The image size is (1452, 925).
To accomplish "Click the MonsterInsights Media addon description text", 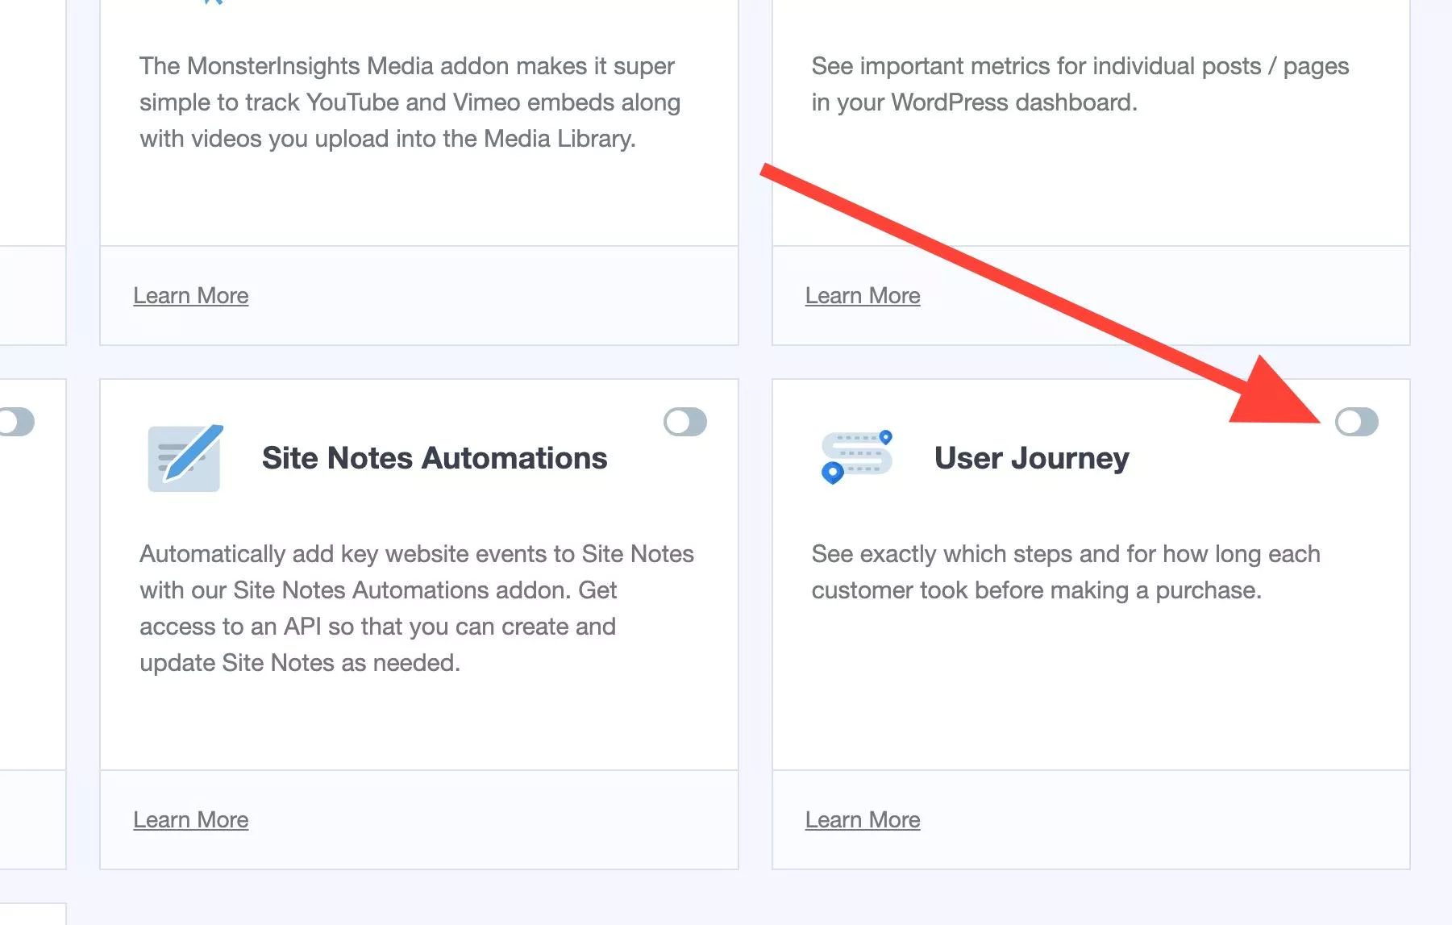I will tap(410, 102).
